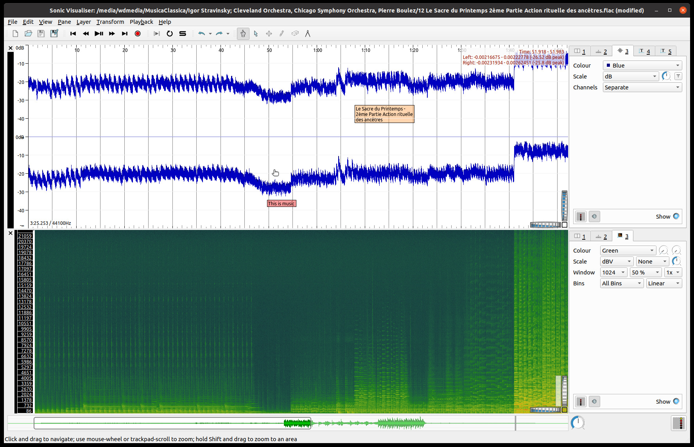Open the Transform menu
This screenshot has width=694, height=447.
coord(110,22)
